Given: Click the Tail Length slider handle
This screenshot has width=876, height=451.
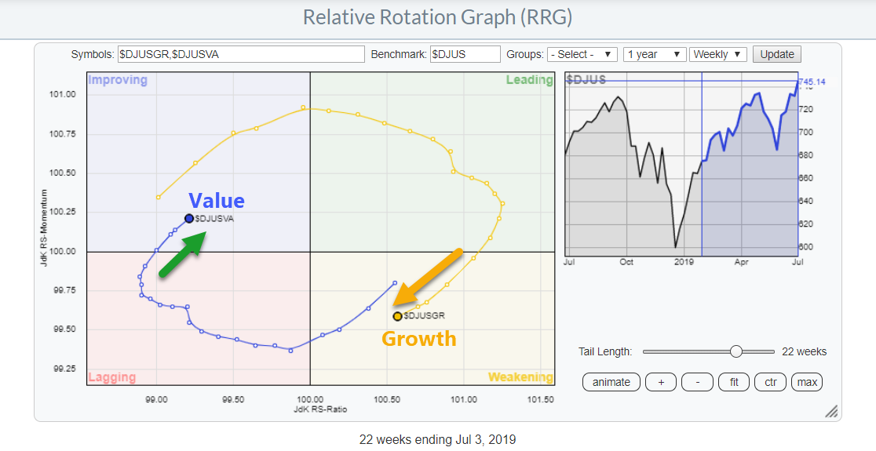Looking at the screenshot, I should [x=735, y=351].
